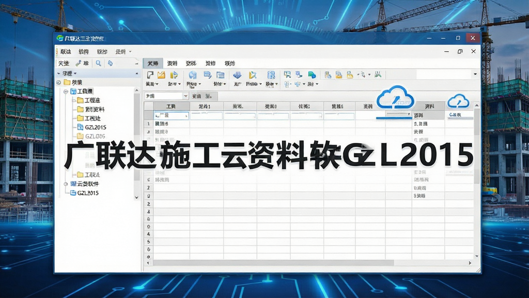Click the yellow and blue flag ribbon icon

174,74
